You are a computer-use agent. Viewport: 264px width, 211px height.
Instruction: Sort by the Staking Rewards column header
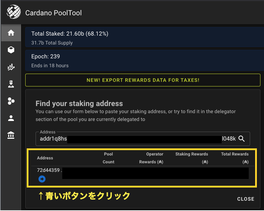192,158
